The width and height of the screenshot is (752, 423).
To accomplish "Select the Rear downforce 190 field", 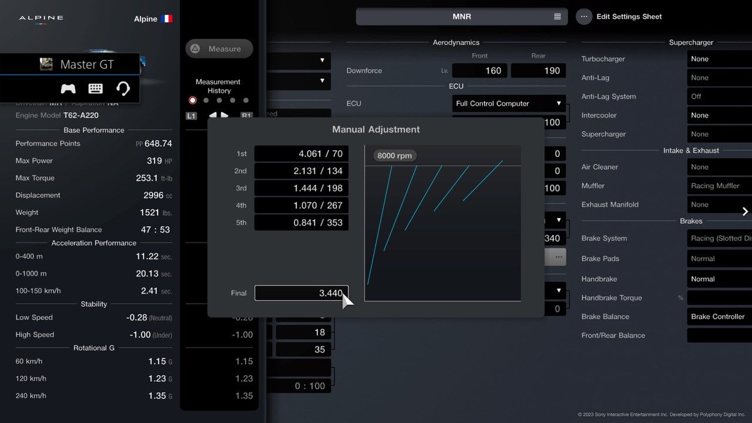I will pos(538,70).
